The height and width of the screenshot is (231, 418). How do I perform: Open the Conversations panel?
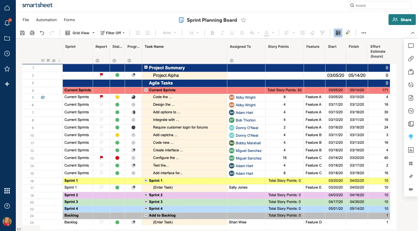click(x=411, y=46)
